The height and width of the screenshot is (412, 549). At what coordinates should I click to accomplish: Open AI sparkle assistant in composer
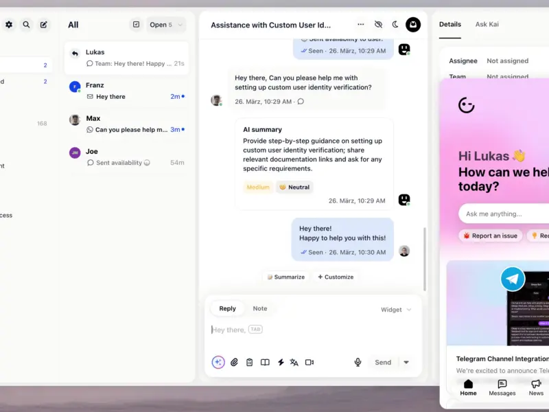coord(218,363)
